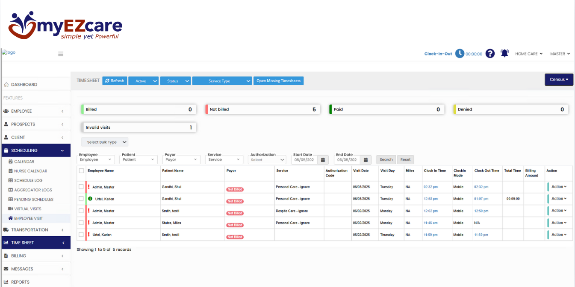This screenshot has height=287, width=575.
Task: Click green info icon beside Urtel, Karien 06/03/2025
Action: click(90, 199)
